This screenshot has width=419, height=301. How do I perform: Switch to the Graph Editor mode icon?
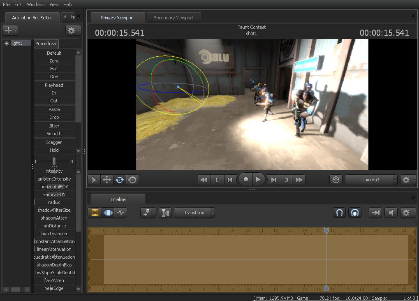point(121,213)
